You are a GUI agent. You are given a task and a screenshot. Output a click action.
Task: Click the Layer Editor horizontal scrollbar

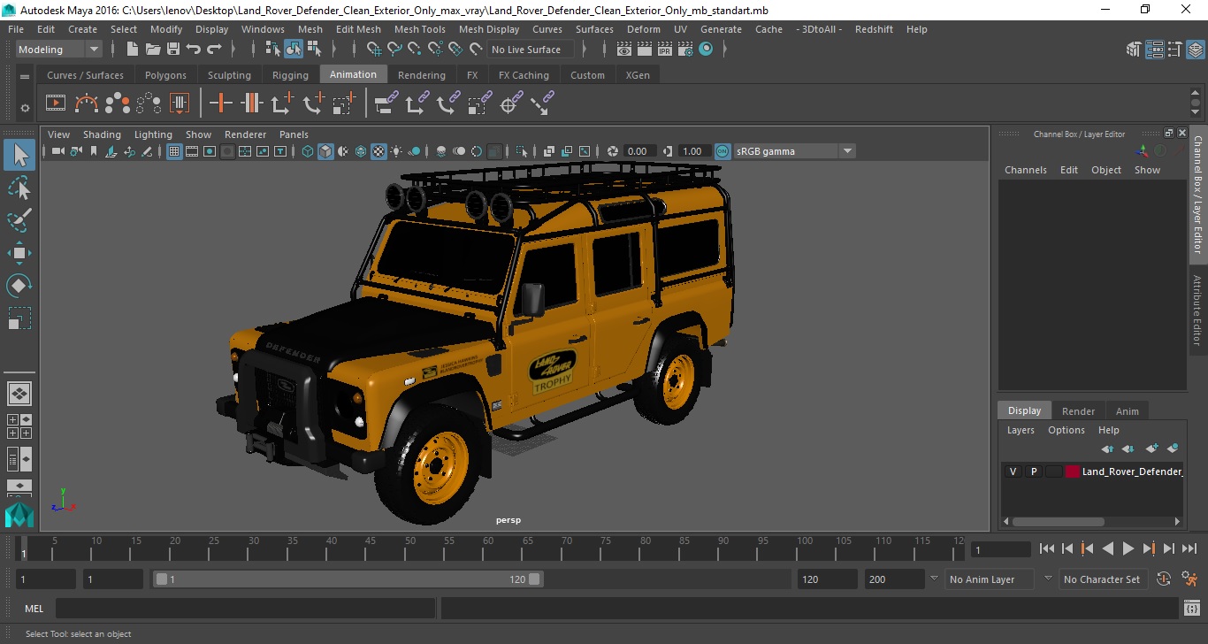1058,521
